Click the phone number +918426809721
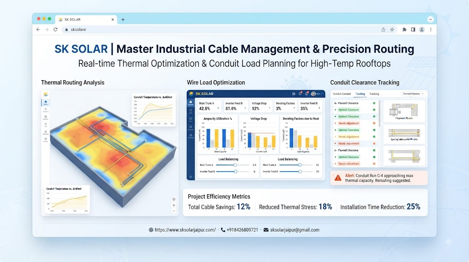The height and width of the screenshot is (262, 469). [242, 230]
